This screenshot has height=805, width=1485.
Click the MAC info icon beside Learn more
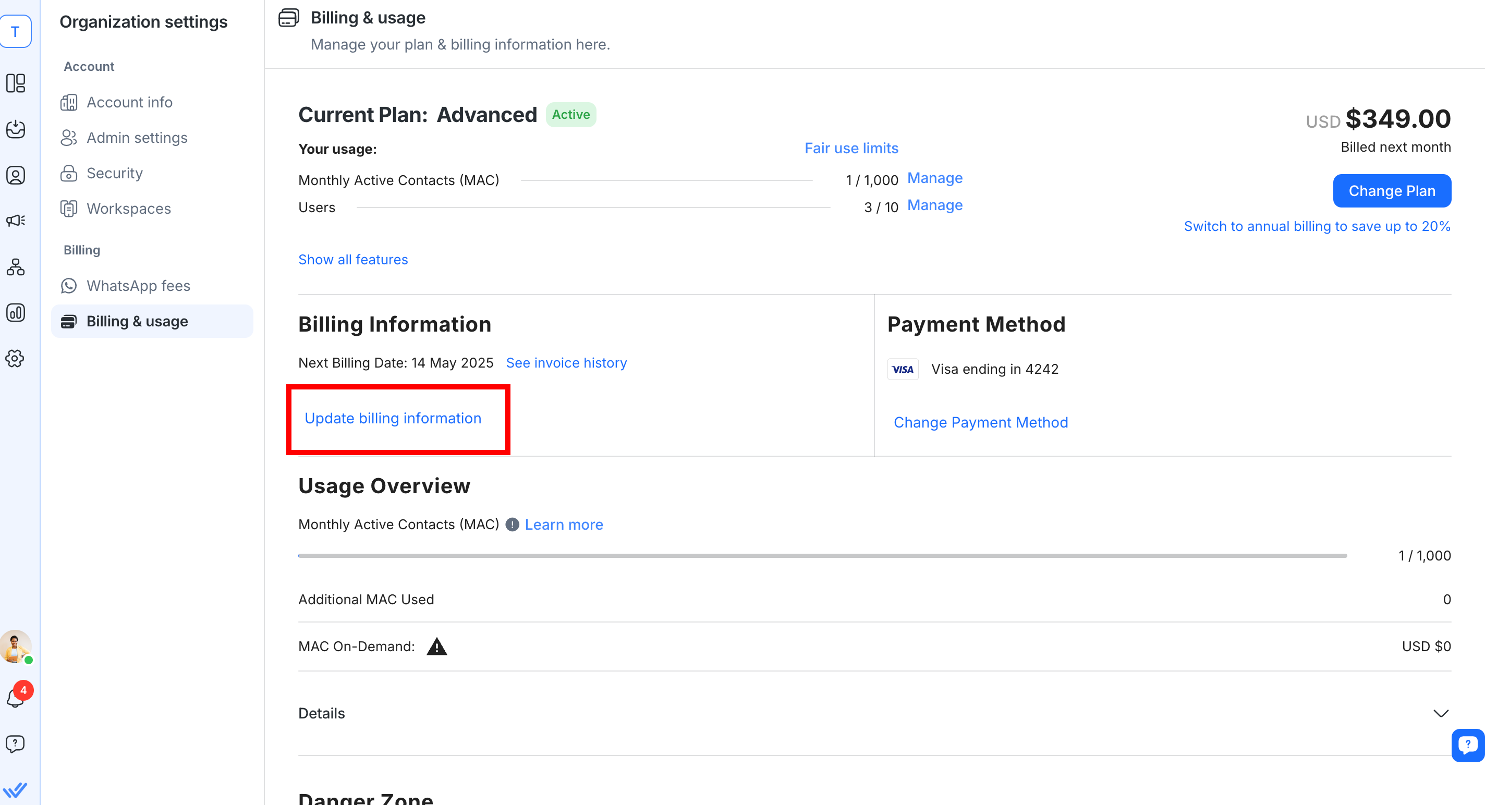point(512,525)
